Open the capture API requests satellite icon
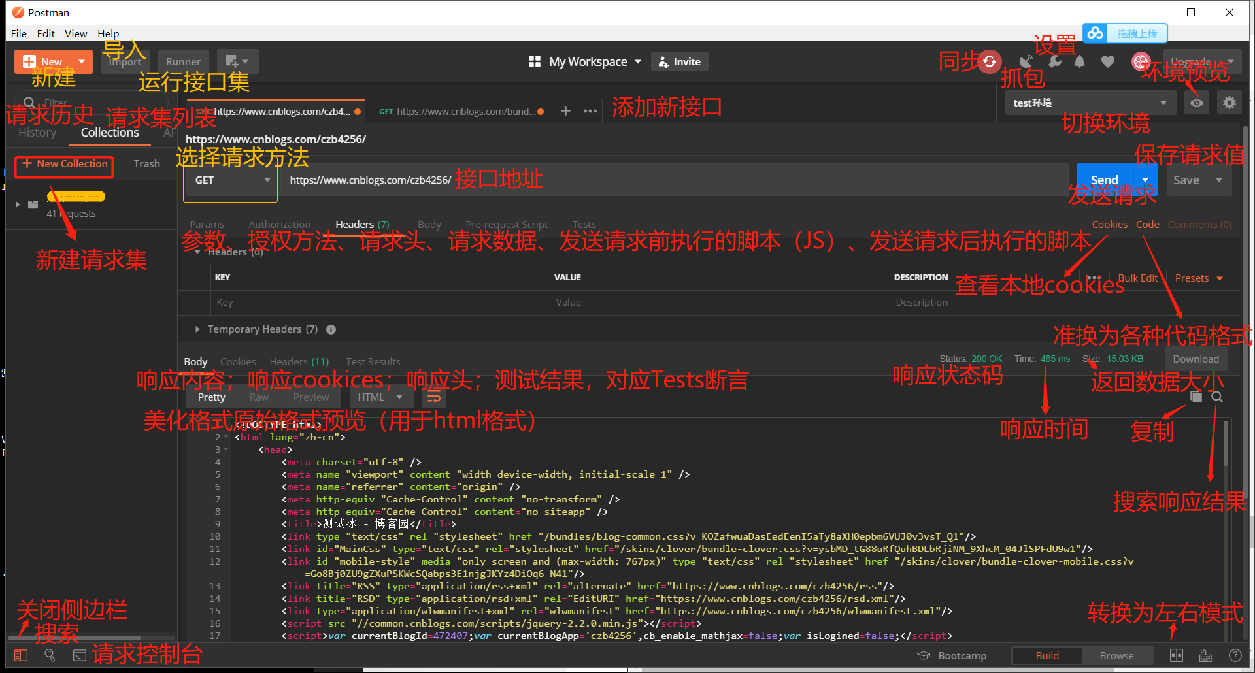 pos(1027,61)
